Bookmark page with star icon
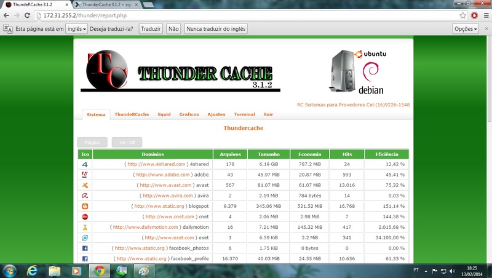This screenshot has width=492, height=278. (x=463, y=15)
